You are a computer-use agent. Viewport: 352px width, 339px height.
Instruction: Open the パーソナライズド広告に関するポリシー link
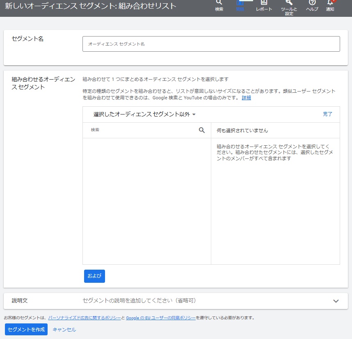(x=84, y=318)
